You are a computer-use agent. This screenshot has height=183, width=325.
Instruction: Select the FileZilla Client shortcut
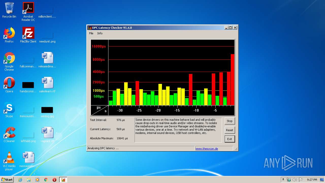(x=28, y=35)
